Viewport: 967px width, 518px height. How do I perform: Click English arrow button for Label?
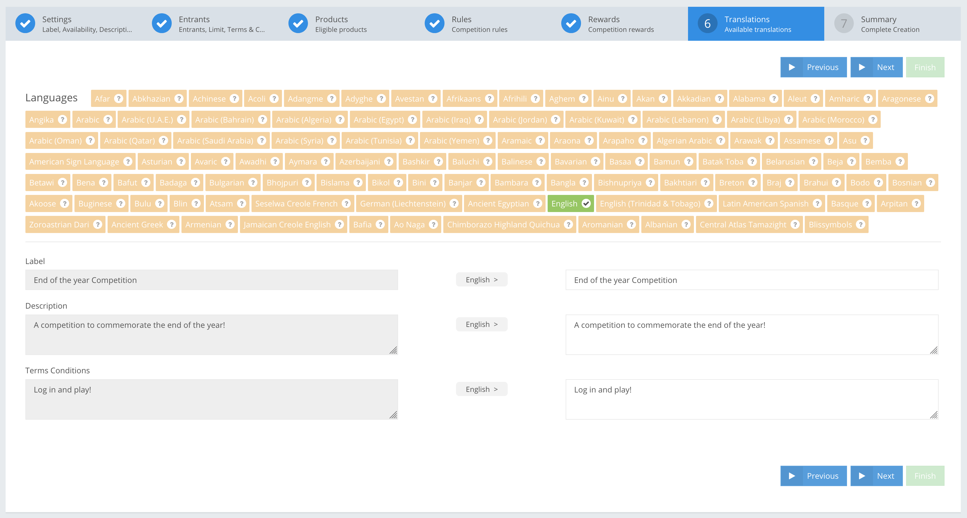point(482,280)
